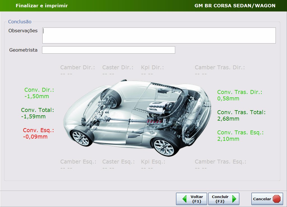Screen dimensions: 287x207
Task: Select the Conv. Tras. Total measurement readout
Action: click(241, 115)
